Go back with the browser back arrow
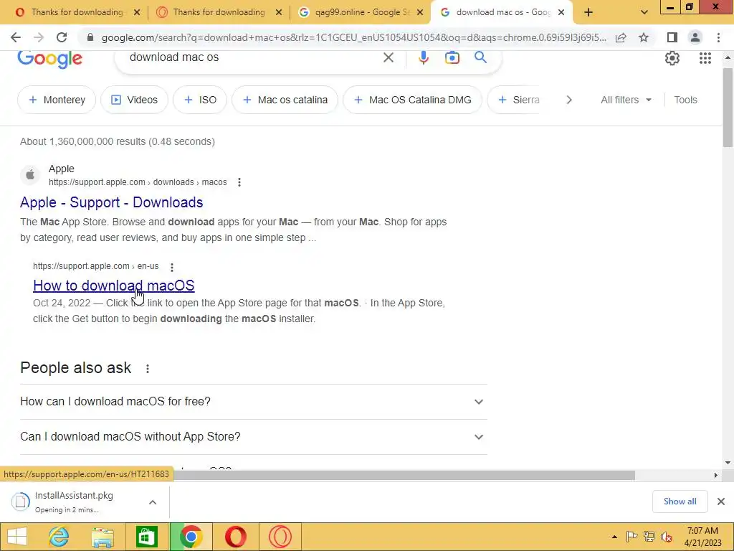734x551 pixels. 16,37
